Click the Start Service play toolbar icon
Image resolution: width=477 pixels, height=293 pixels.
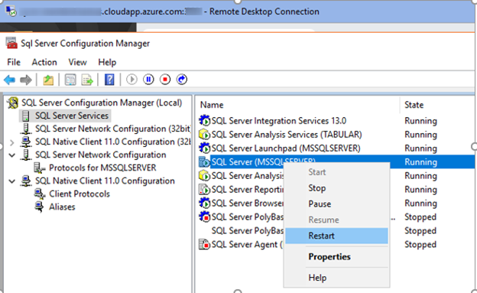point(131,80)
